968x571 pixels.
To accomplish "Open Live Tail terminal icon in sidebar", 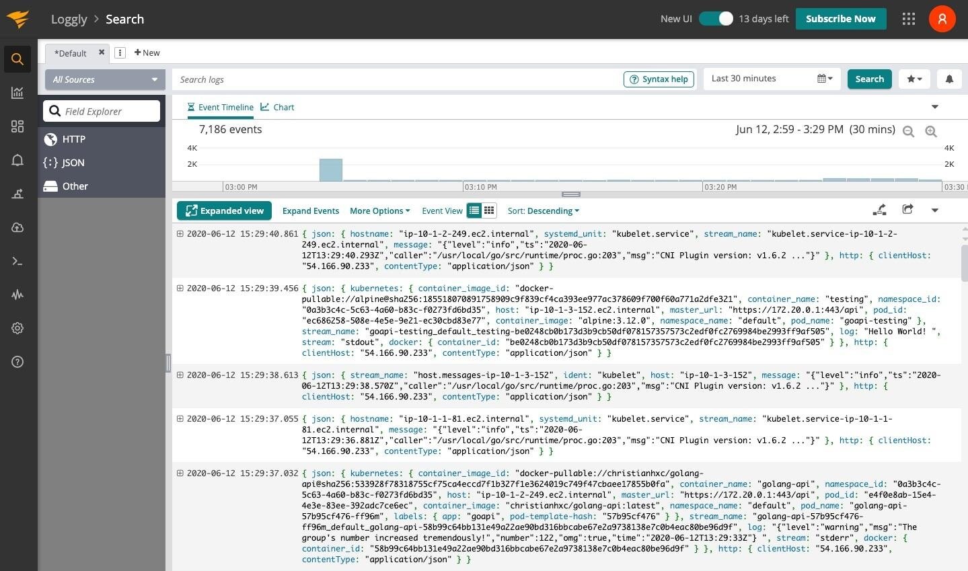I will [17, 261].
